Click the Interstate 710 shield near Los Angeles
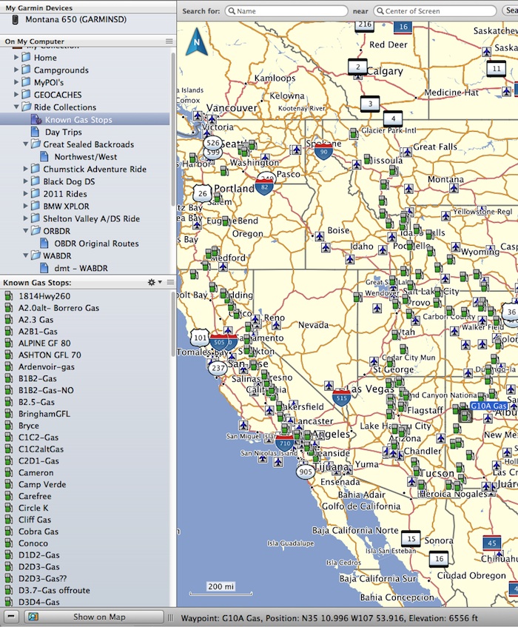 click(x=285, y=443)
